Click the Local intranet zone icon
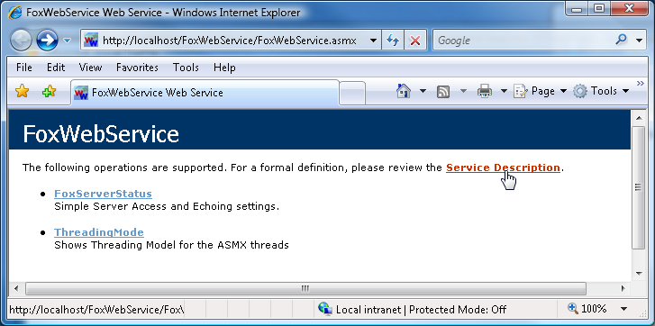 pos(324,309)
